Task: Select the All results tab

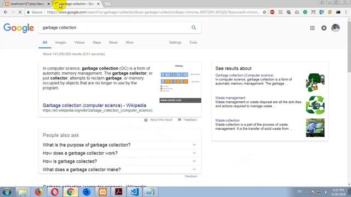Action: pyautogui.click(x=45, y=43)
